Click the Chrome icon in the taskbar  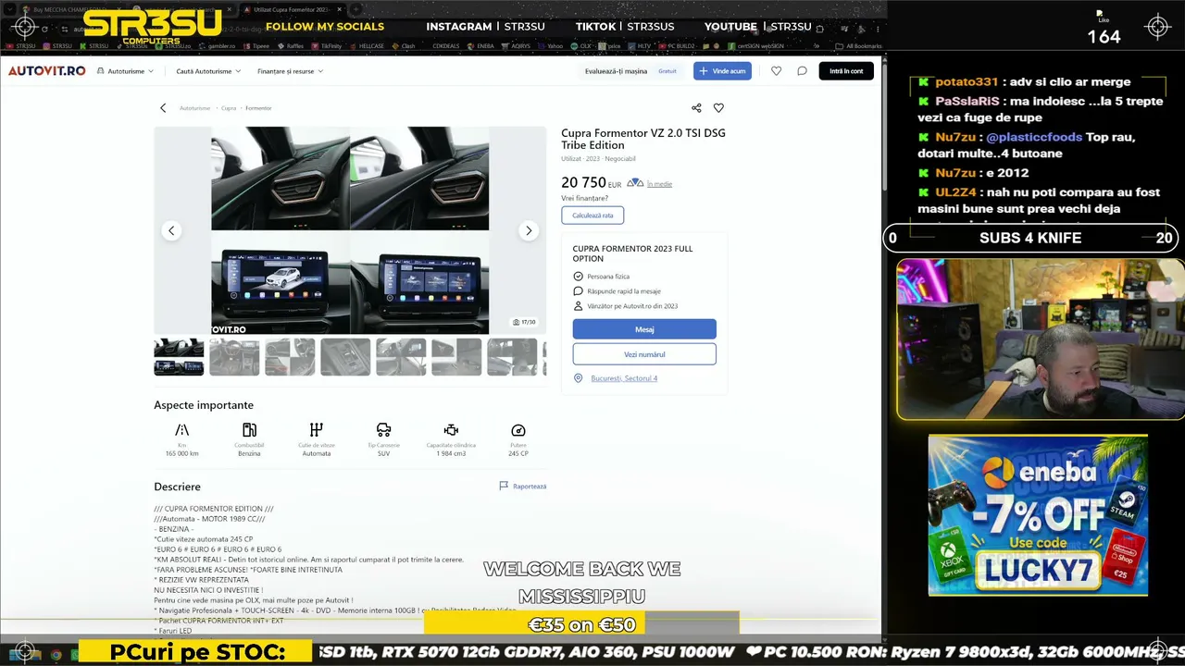[56, 655]
